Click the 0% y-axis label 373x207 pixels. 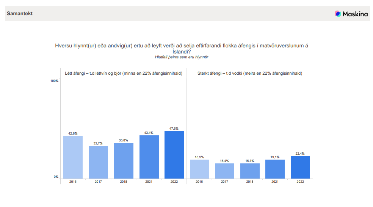[56, 177]
